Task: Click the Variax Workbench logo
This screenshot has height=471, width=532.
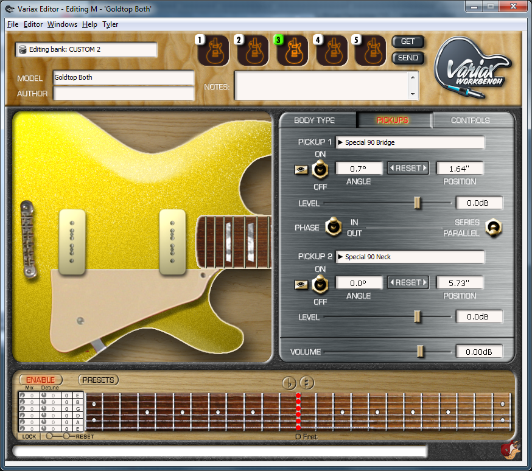Action: click(474, 68)
